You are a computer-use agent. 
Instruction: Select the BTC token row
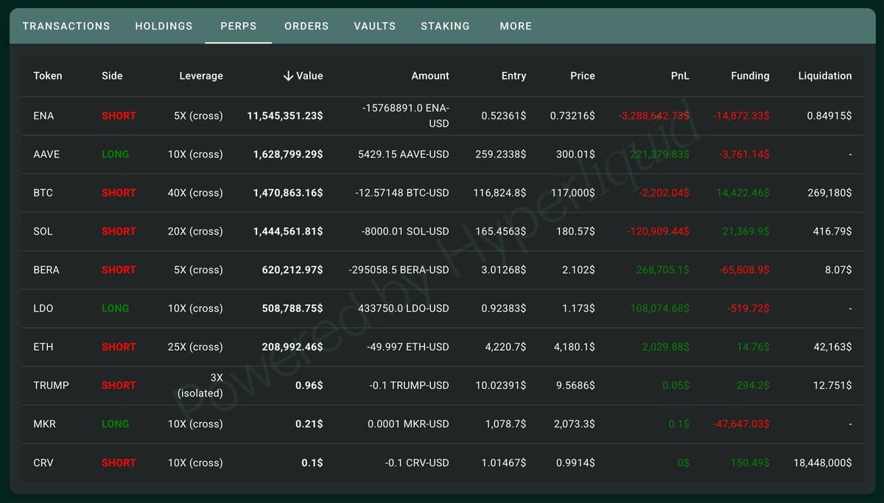(x=442, y=193)
